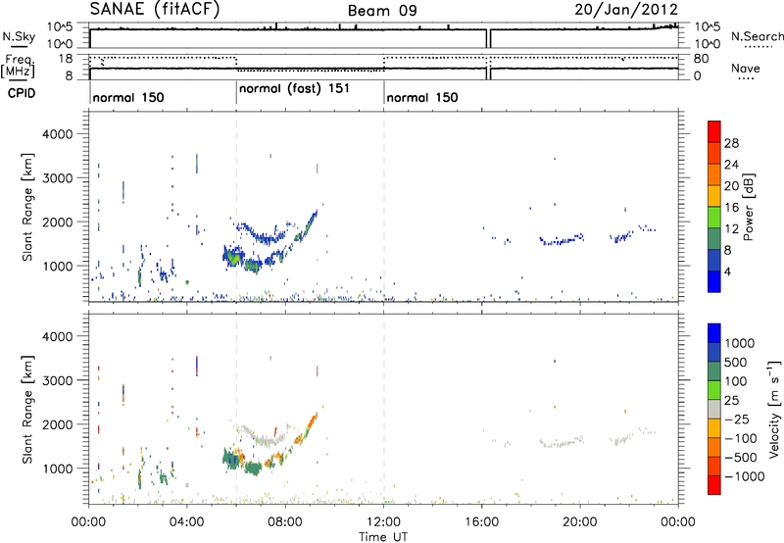This screenshot has width=784, height=543.
Task: Select the red top segment of power colorbar
Action: coord(714,131)
